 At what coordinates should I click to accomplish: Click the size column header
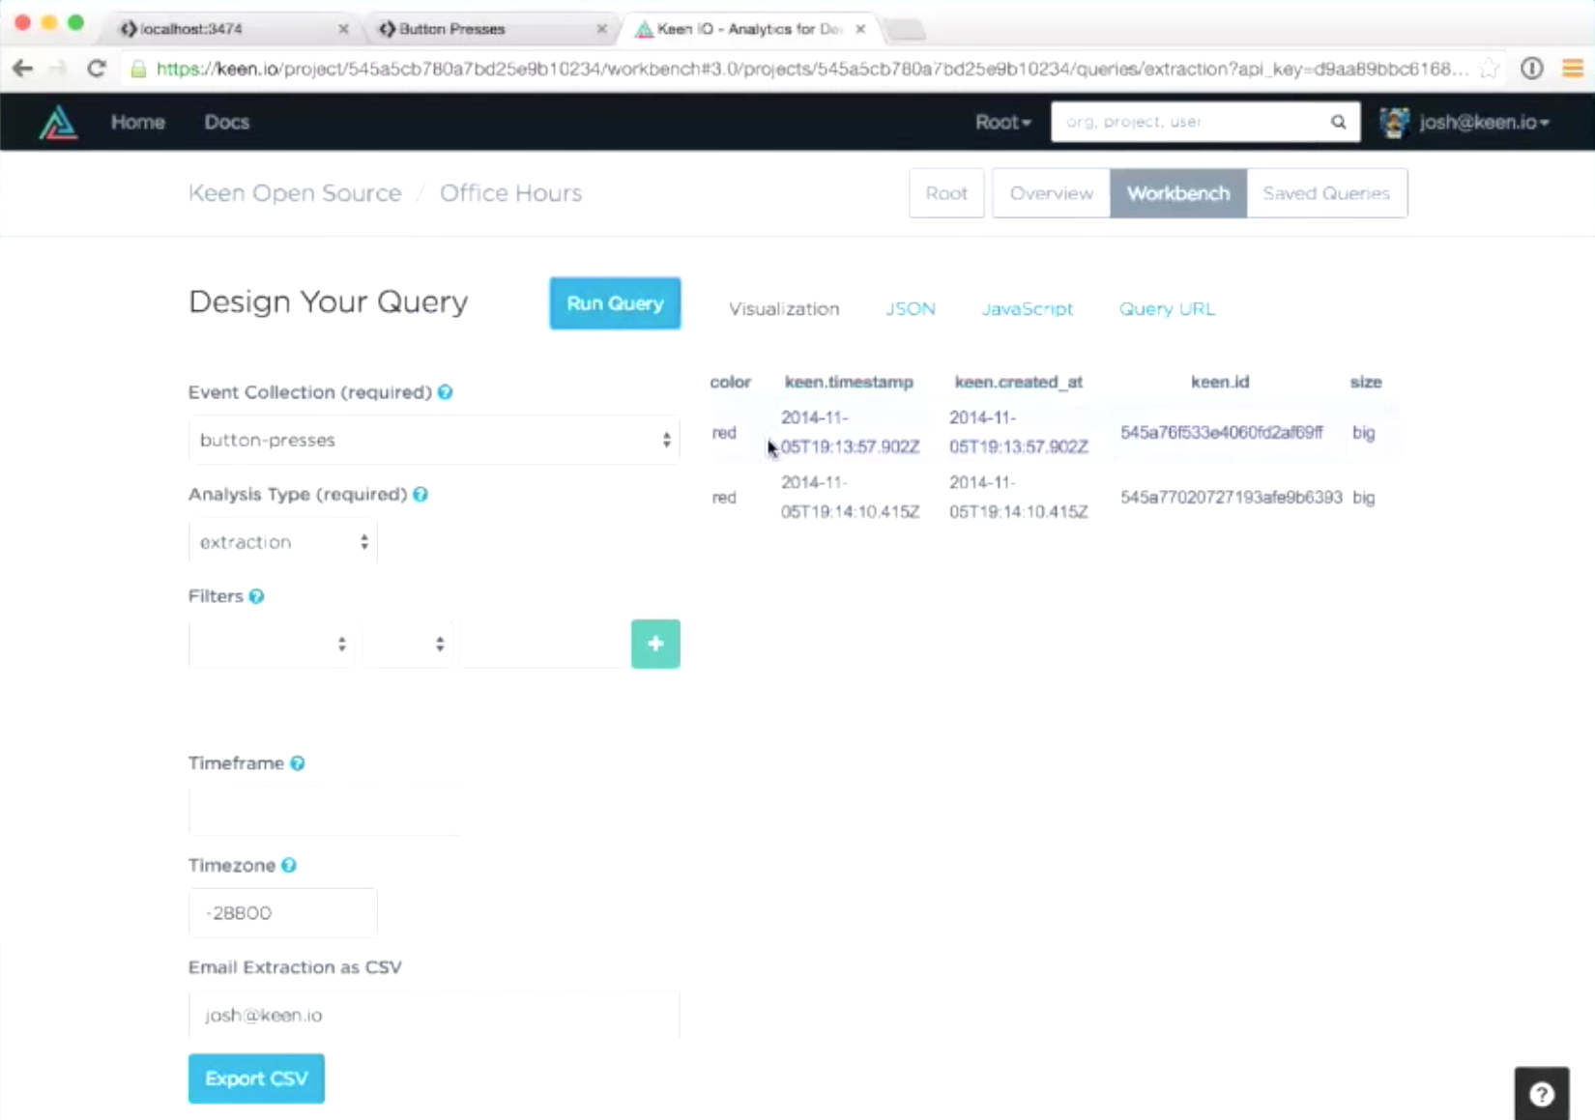coord(1365,382)
